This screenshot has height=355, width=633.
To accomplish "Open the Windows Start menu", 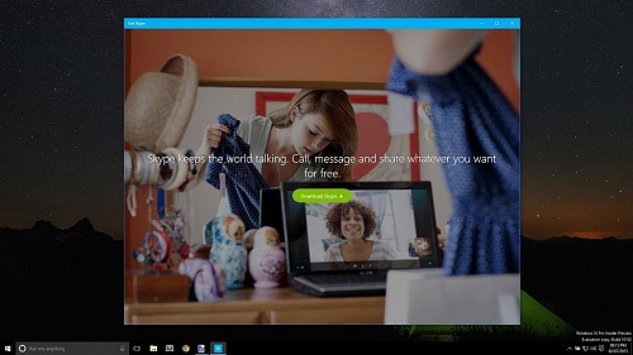I will click(x=7, y=348).
